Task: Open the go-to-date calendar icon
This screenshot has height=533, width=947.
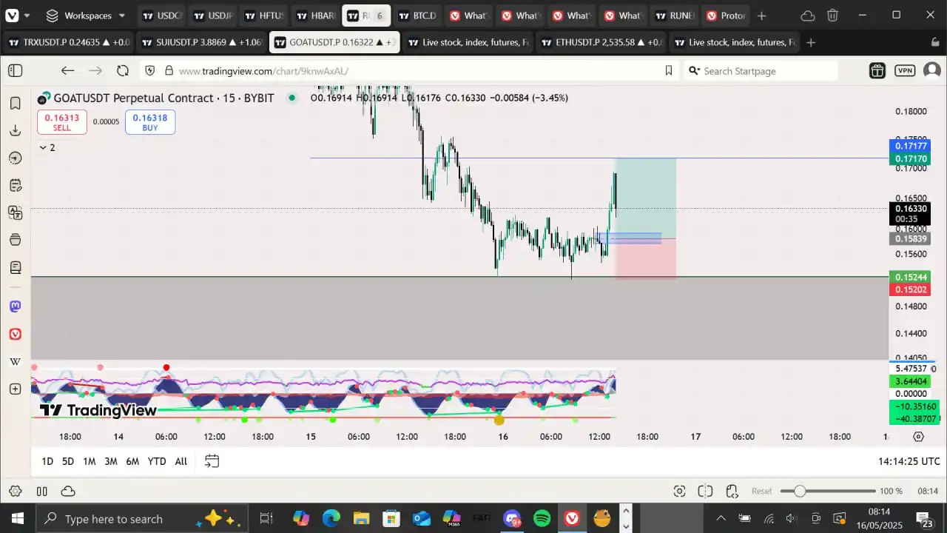Action: click(212, 461)
